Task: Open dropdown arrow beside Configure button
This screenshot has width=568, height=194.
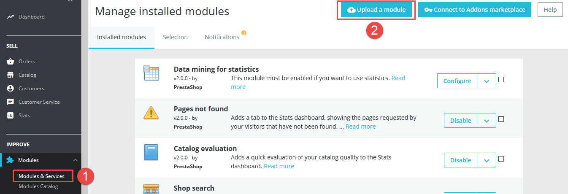Action: pyautogui.click(x=487, y=81)
